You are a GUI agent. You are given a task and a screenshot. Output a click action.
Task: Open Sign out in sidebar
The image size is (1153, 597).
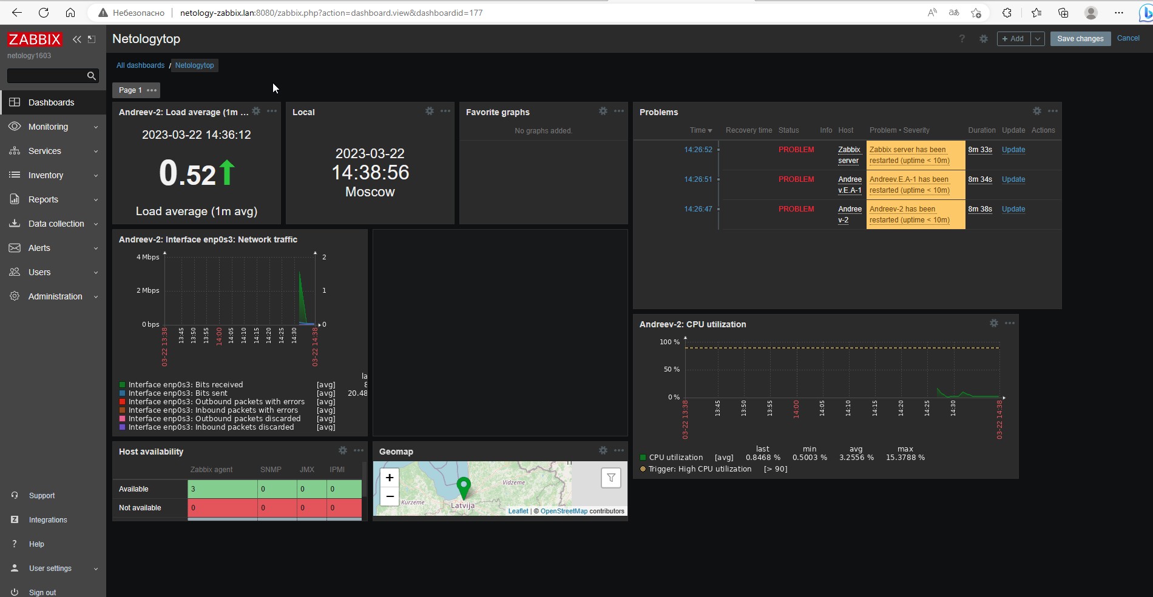coord(42,593)
